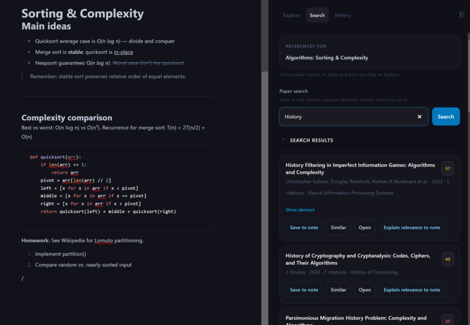Save History of Cryptography paper to note
This screenshot has width=470, height=325.
(x=304, y=289)
